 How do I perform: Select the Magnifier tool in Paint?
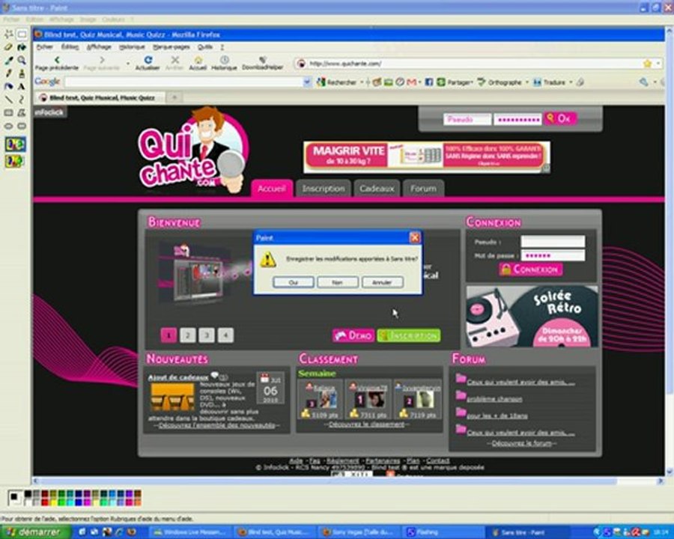pos(22,60)
